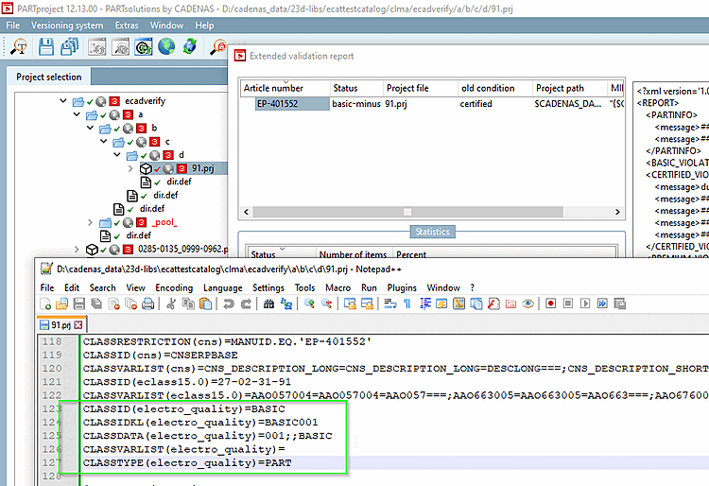Click the Undo arrow in Notepad++
The width and height of the screenshot is (709, 486).
(x=229, y=304)
